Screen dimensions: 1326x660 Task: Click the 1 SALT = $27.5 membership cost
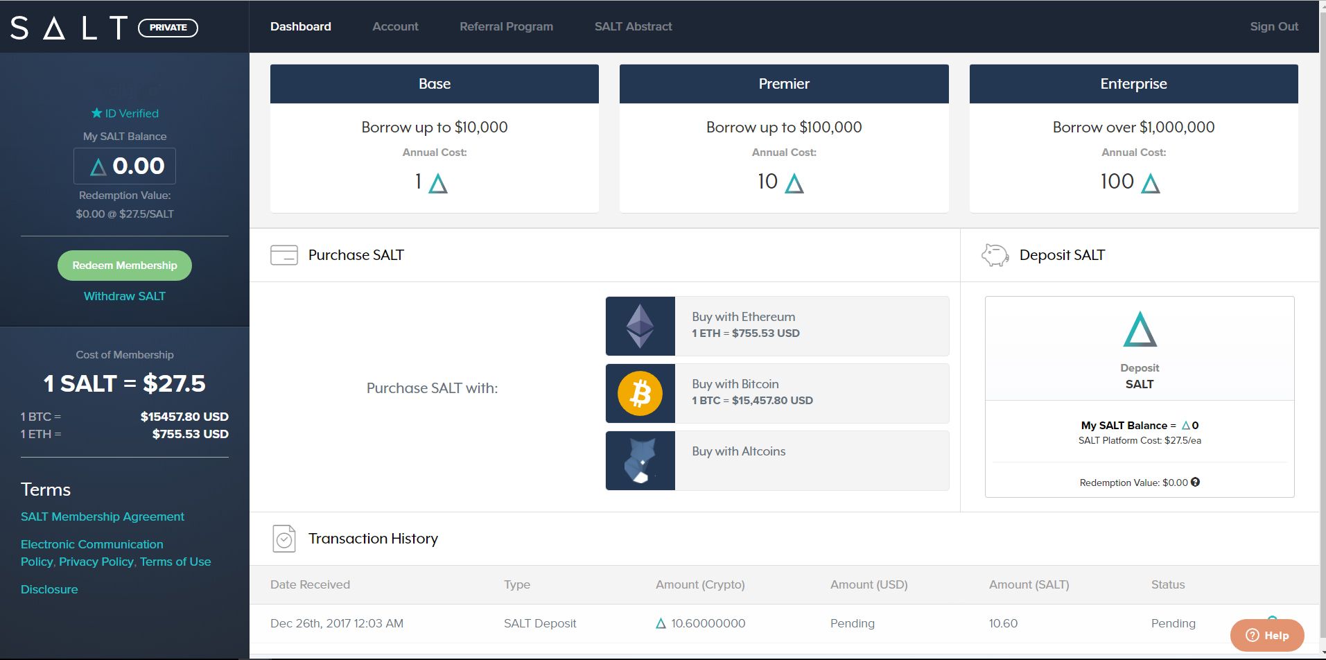pos(125,383)
